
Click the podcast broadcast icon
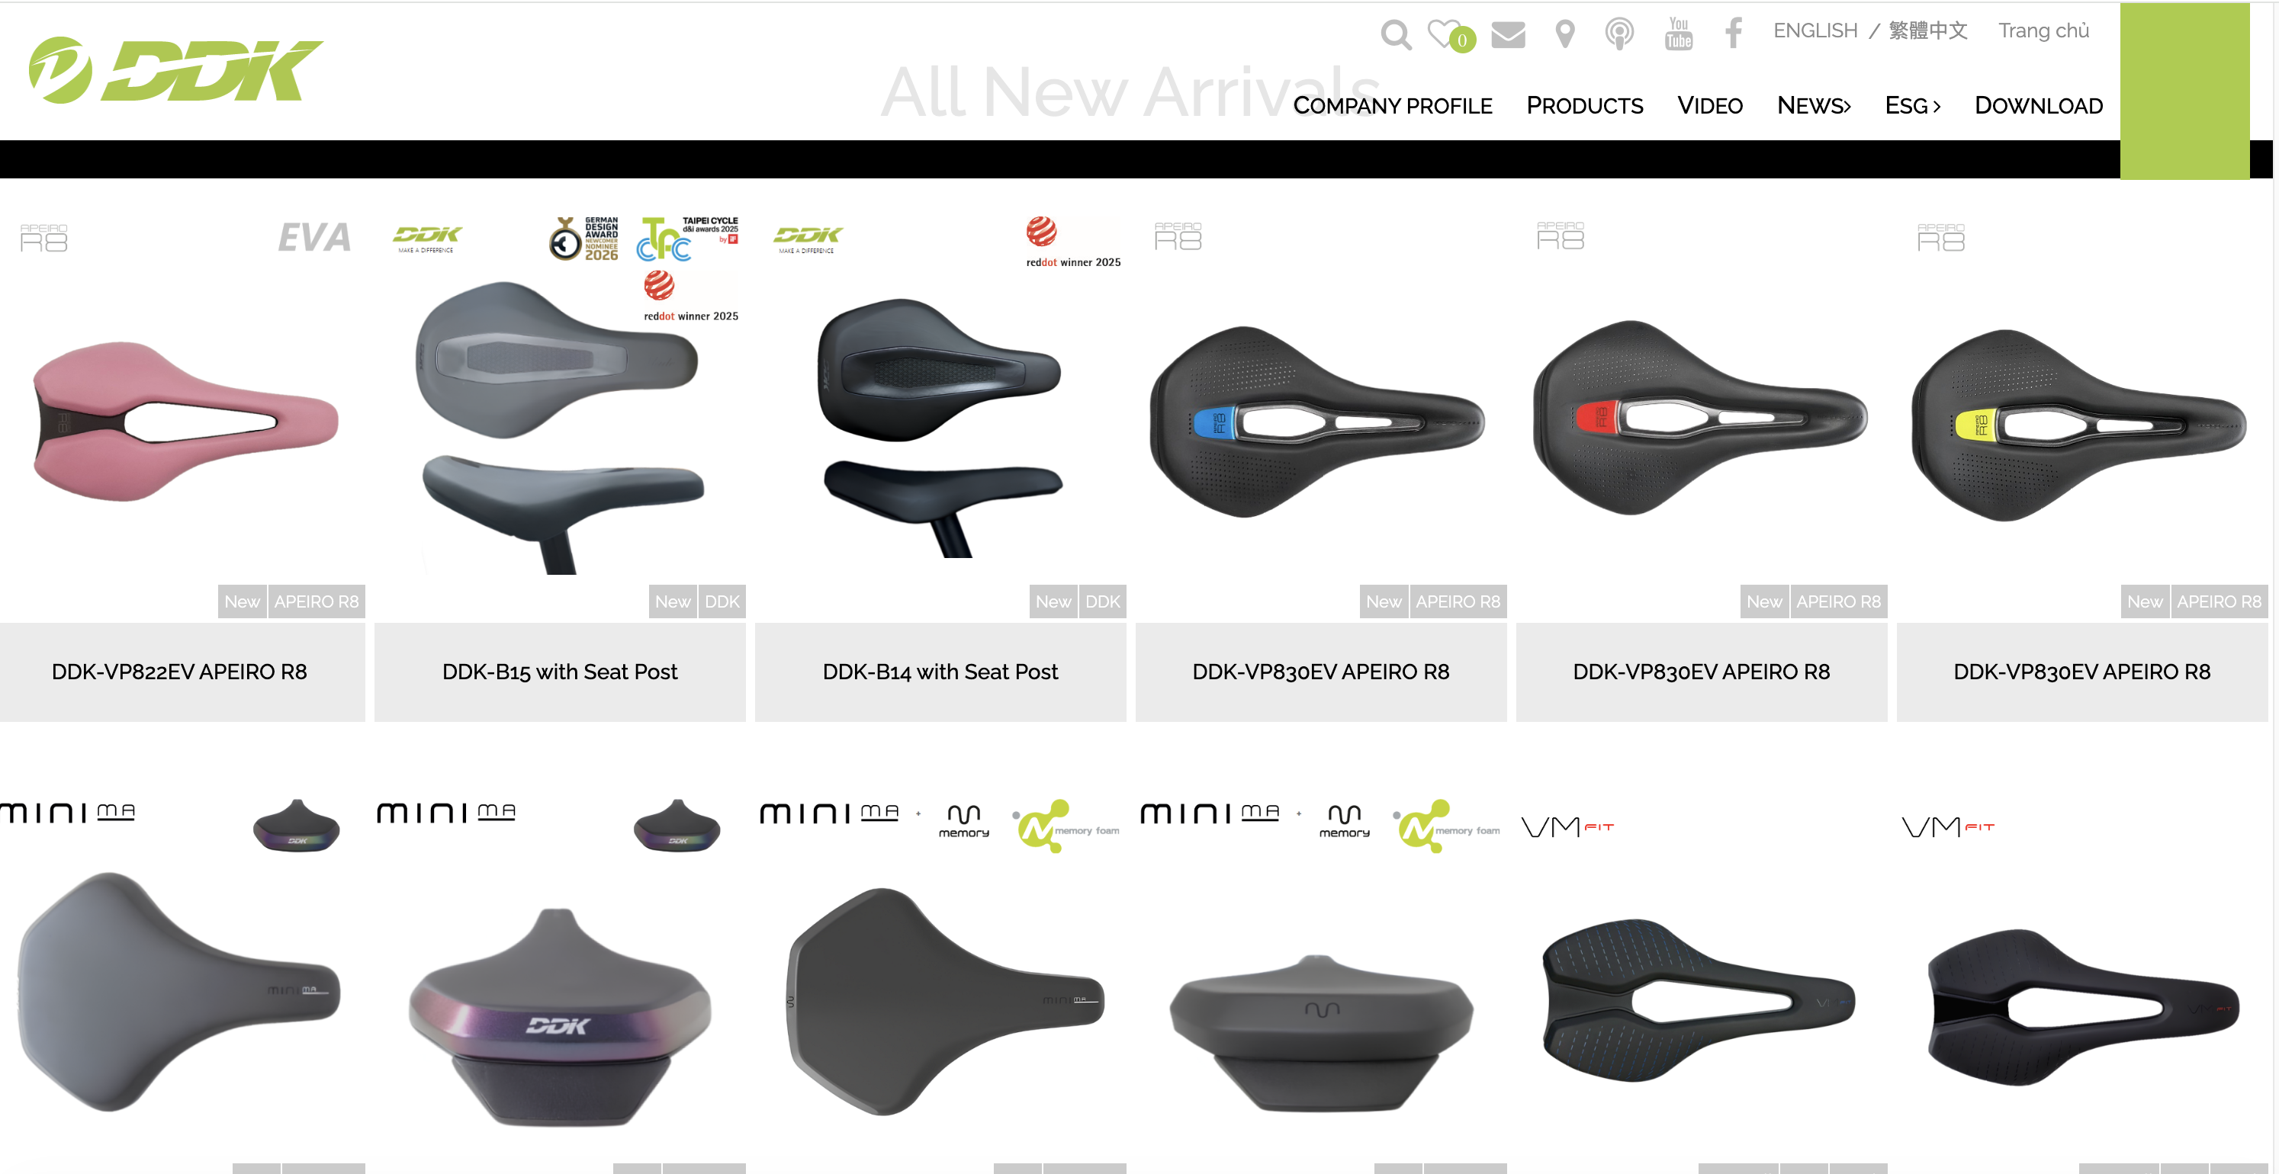(1620, 34)
